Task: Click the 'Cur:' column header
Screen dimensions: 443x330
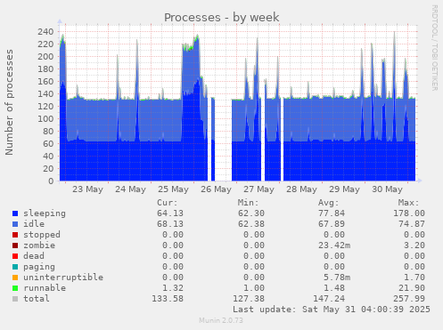Action: tap(168, 203)
